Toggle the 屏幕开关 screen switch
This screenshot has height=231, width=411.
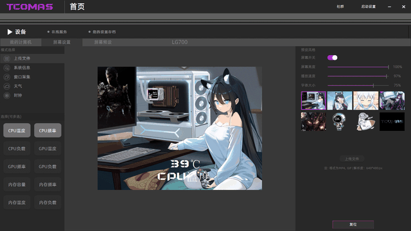pyautogui.click(x=333, y=58)
